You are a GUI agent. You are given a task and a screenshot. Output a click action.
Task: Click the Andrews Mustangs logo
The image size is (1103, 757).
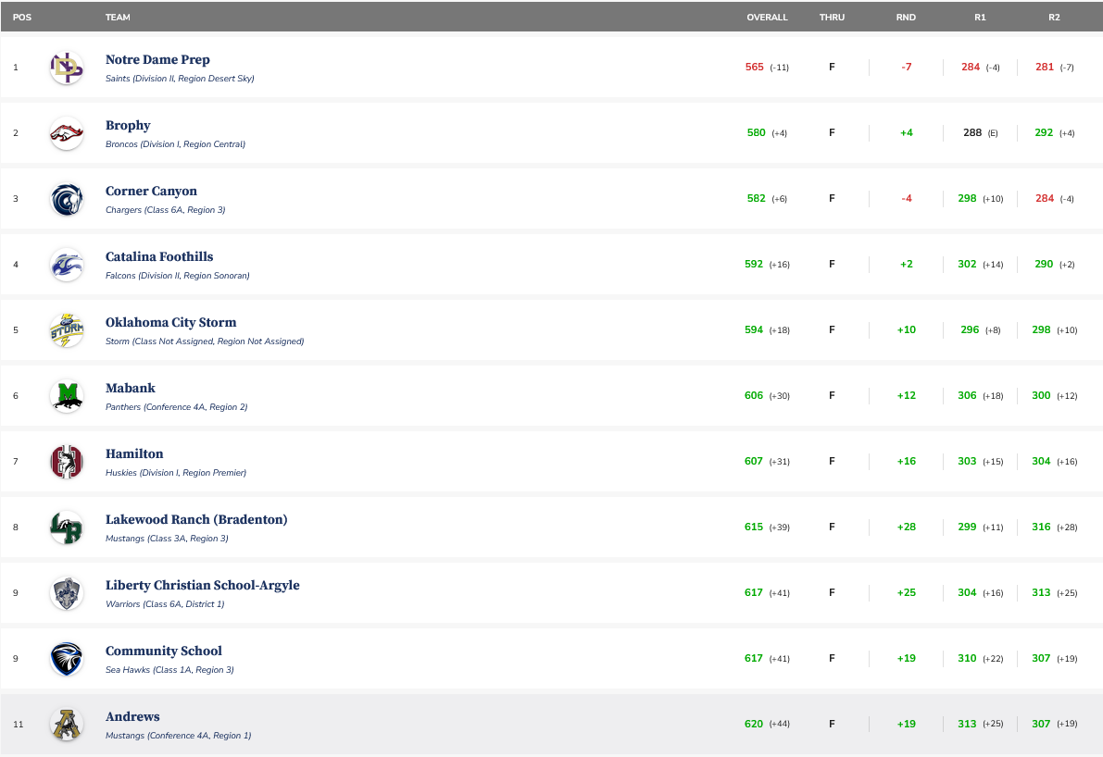(67, 725)
